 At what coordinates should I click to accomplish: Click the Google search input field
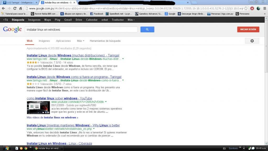pyautogui.click(x=81, y=30)
